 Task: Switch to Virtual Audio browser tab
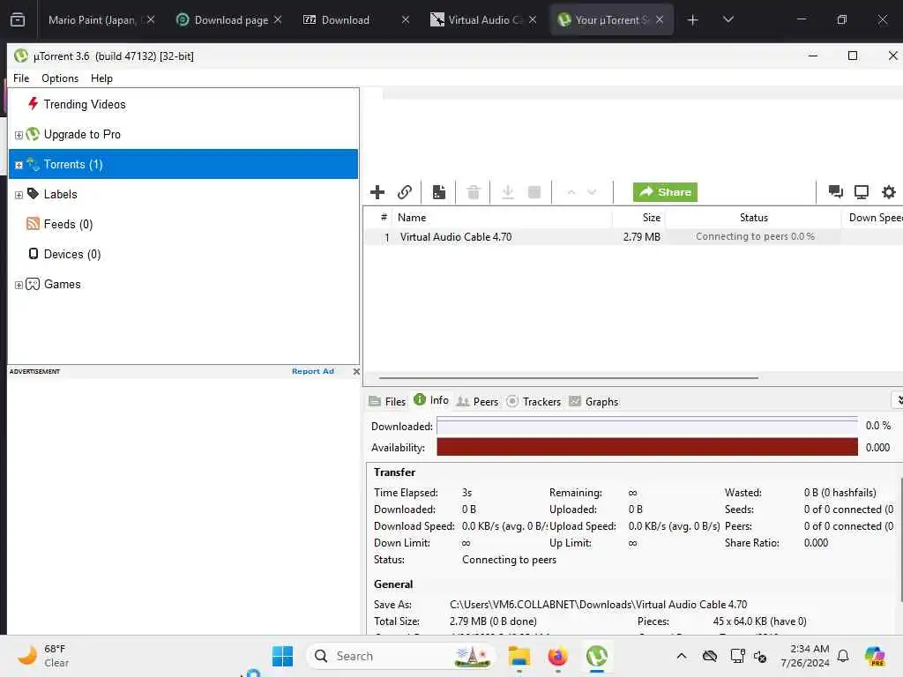coord(484,19)
